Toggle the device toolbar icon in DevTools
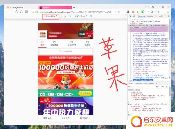 (x=133, y=16)
